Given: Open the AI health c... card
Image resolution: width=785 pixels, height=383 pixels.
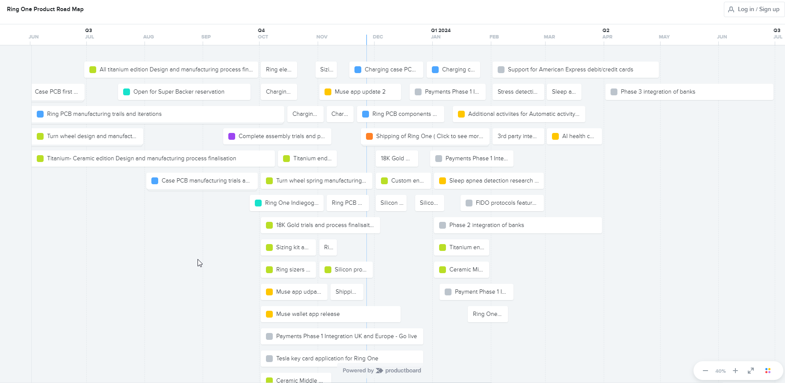Looking at the screenshot, I should pos(574,136).
